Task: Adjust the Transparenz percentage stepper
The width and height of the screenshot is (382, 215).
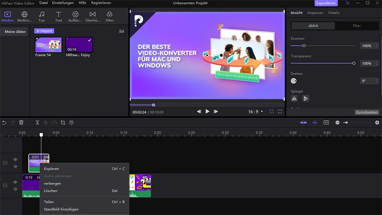Action: (x=377, y=63)
